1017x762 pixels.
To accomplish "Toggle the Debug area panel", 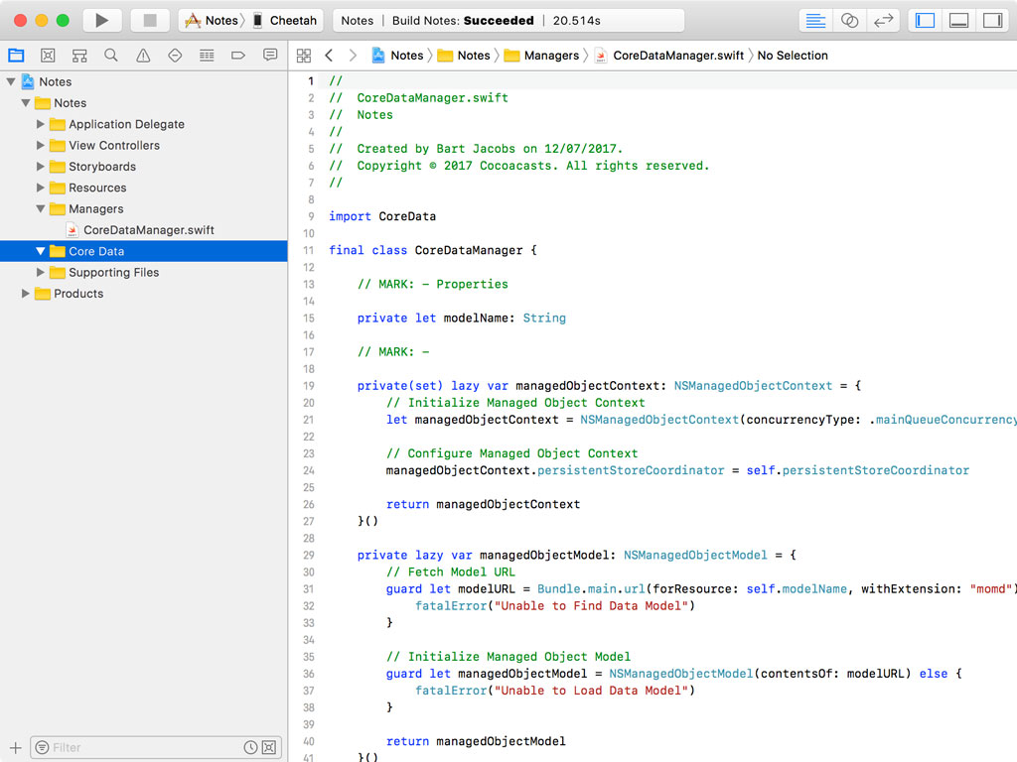I will pyautogui.click(x=958, y=20).
